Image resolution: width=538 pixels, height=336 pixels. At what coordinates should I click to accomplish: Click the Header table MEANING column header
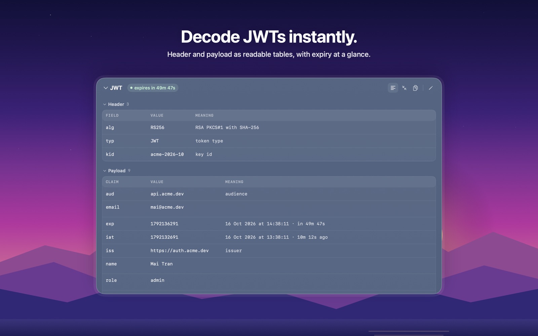[204, 116]
